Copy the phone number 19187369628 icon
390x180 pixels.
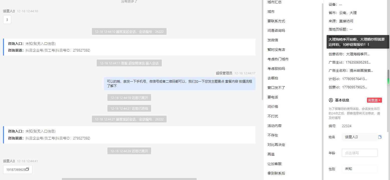point(27,169)
